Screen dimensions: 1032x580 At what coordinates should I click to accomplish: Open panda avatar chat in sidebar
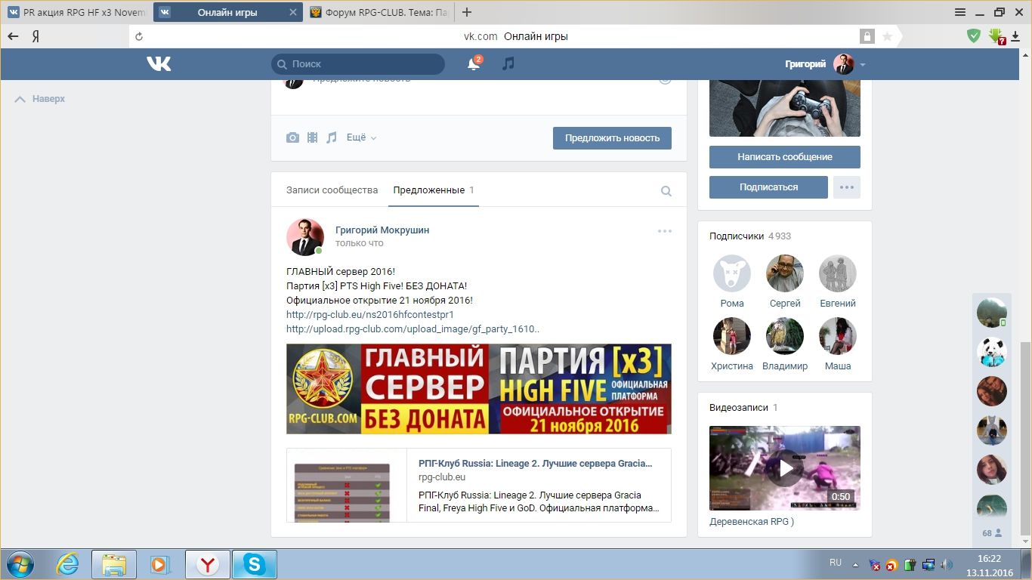pyautogui.click(x=992, y=352)
